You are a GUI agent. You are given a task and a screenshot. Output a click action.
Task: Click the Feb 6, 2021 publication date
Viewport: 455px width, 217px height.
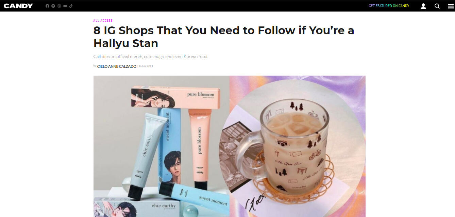tap(146, 66)
